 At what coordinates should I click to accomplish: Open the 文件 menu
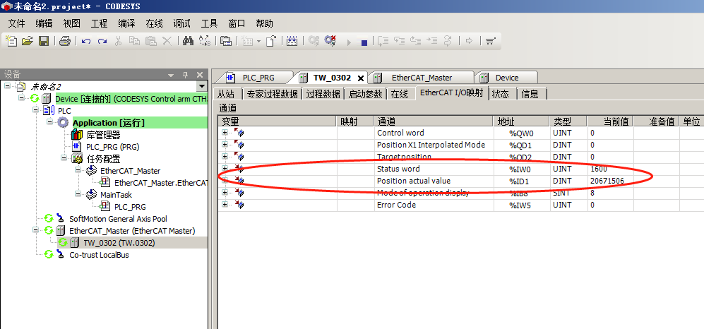17,23
